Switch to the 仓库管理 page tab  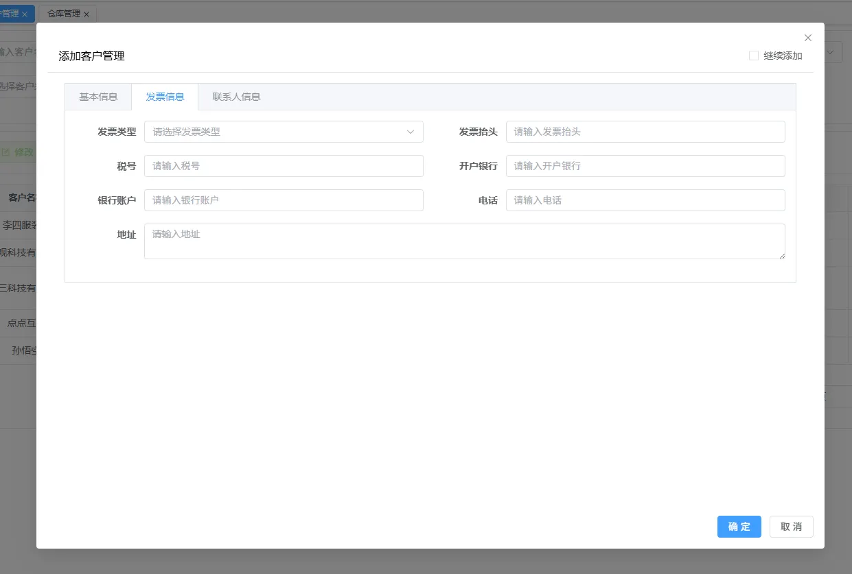coord(63,14)
